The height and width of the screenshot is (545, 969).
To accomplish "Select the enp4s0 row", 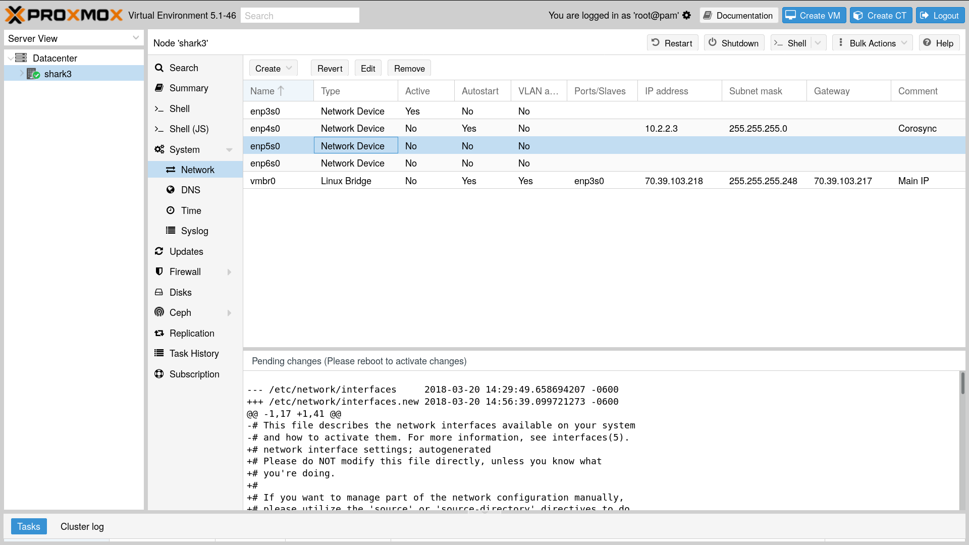I will [604, 129].
